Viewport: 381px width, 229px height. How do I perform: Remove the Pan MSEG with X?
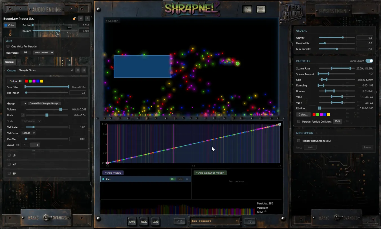click(x=187, y=179)
